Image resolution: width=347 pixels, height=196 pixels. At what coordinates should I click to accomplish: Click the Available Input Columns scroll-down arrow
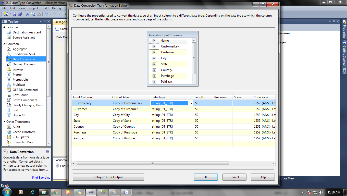click(x=194, y=82)
